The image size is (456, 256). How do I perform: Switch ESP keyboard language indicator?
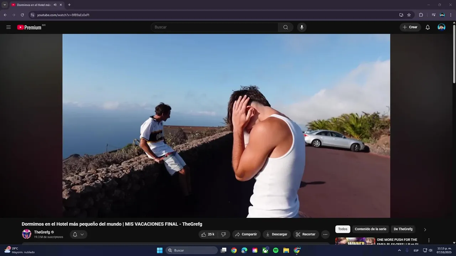416,251
